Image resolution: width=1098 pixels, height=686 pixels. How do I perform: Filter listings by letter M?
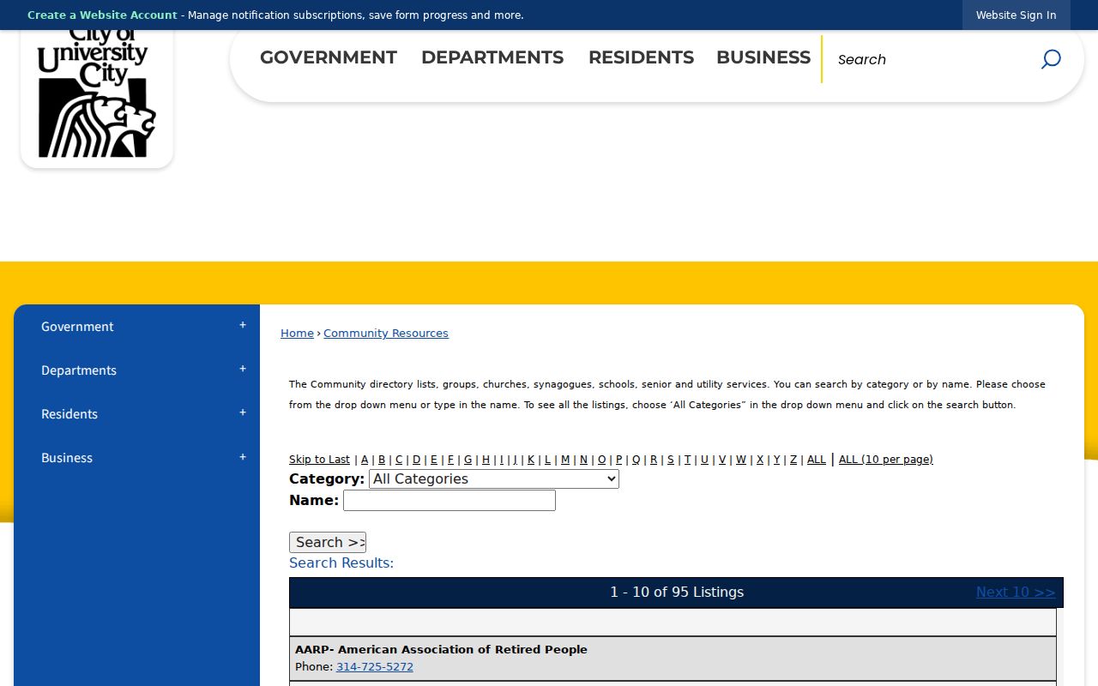point(565,460)
